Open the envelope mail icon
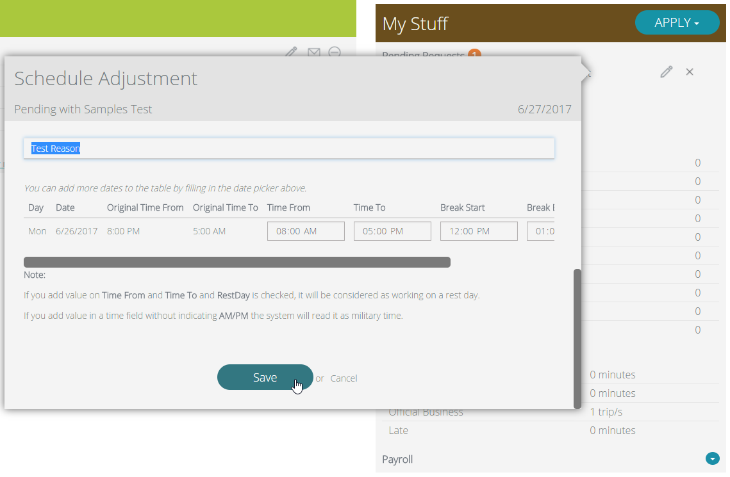The height and width of the screenshot is (477, 730). coord(313,52)
